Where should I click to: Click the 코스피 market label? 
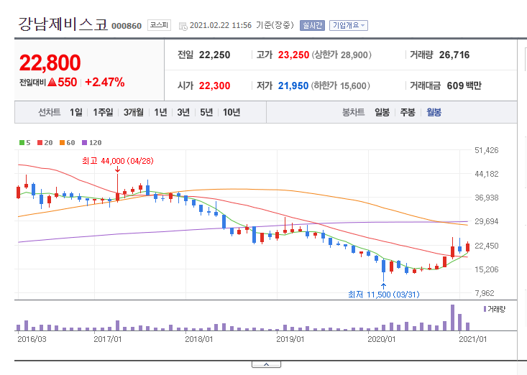[x=159, y=25]
